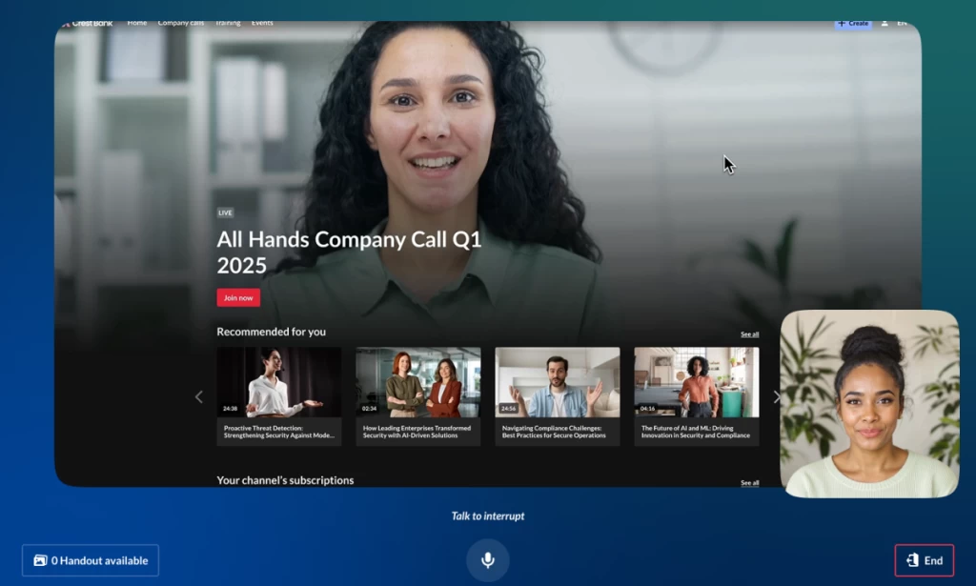Open See all for your channel's subscriptions
This screenshot has width=976, height=586.
(749, 483)
